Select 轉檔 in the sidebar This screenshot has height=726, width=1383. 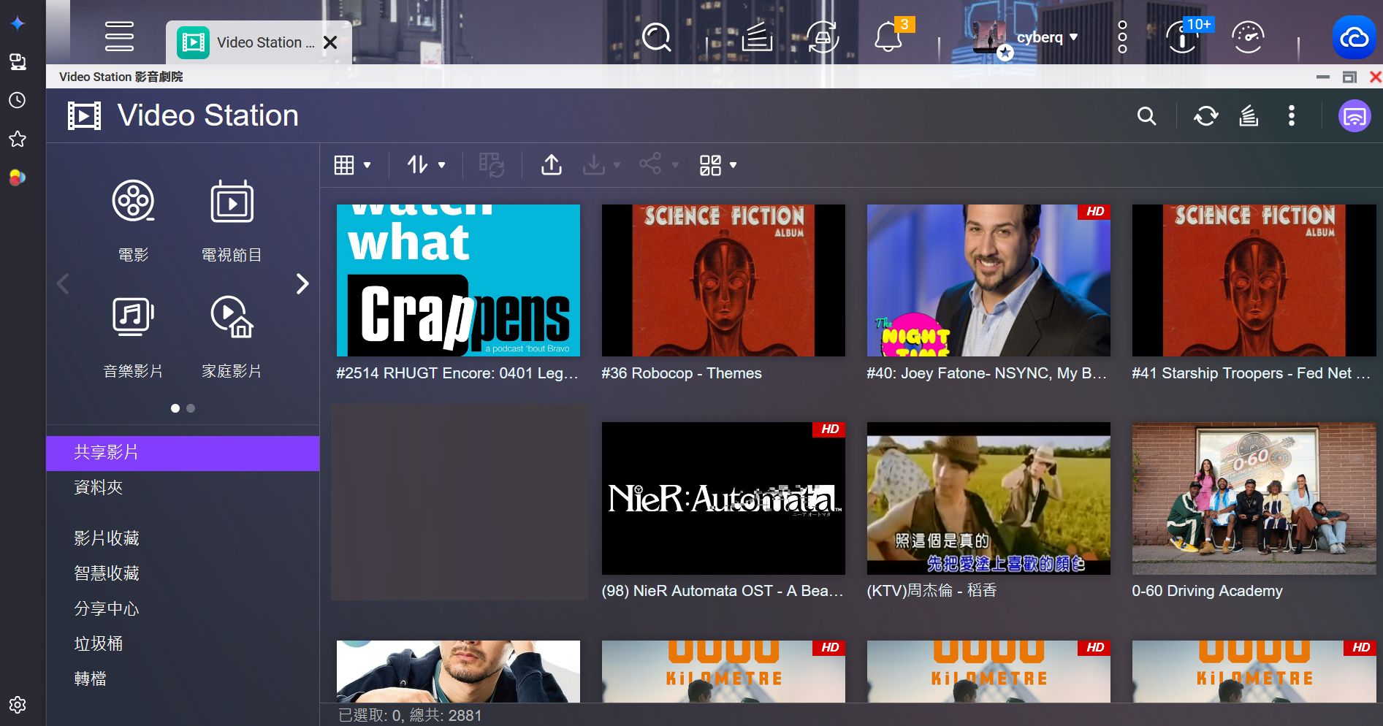tap(183, 679)
